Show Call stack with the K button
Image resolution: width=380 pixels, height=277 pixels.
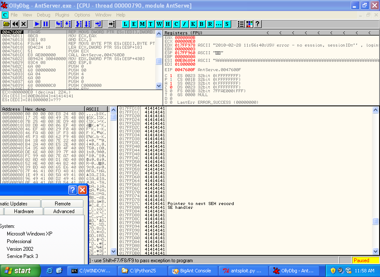pyautogui.click(x=193, y=24)
